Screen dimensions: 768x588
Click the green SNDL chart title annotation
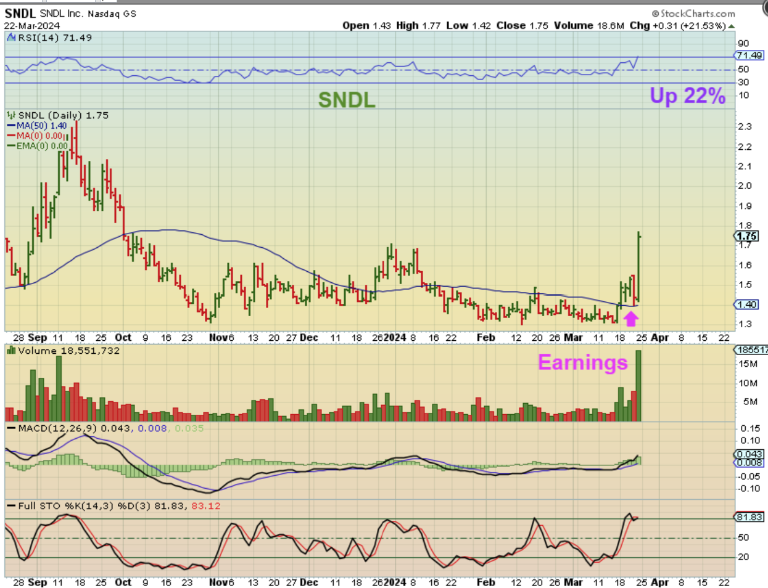(x=347, y=100)
